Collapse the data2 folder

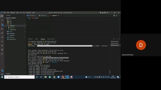pos(10,24)
